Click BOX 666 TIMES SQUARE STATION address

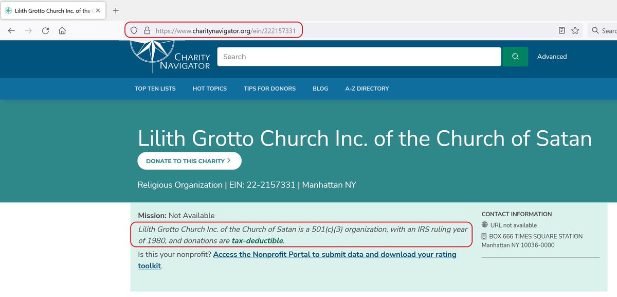(536, 236)
